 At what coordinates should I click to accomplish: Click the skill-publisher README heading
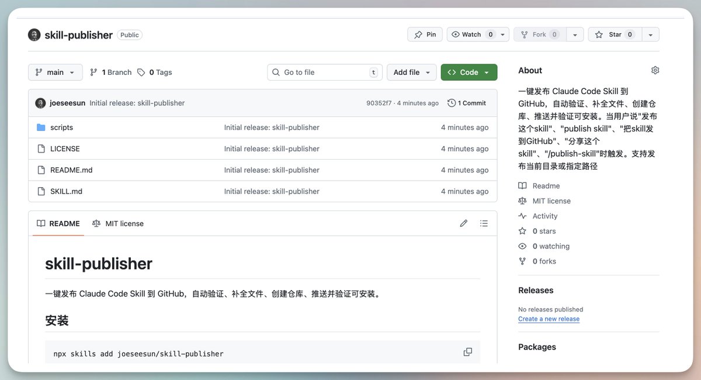point(99,264)
